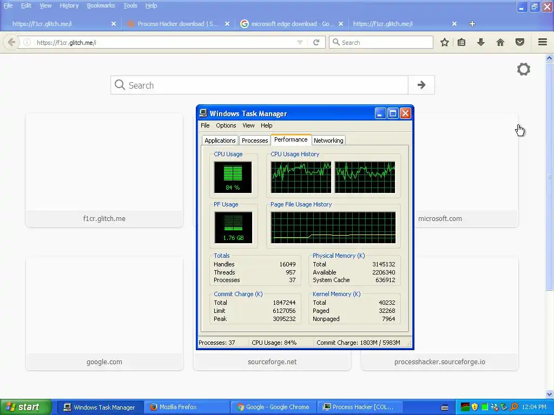Click the CPU Usage 84 % meter

tap(233, 177)
